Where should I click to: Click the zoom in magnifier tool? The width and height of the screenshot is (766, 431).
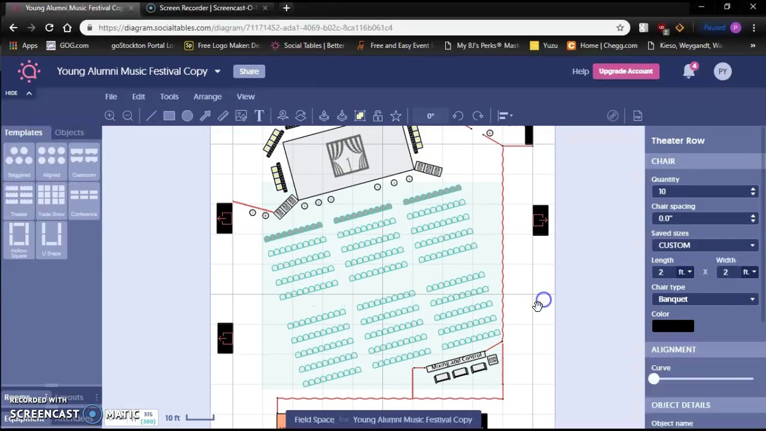[110, 116]
